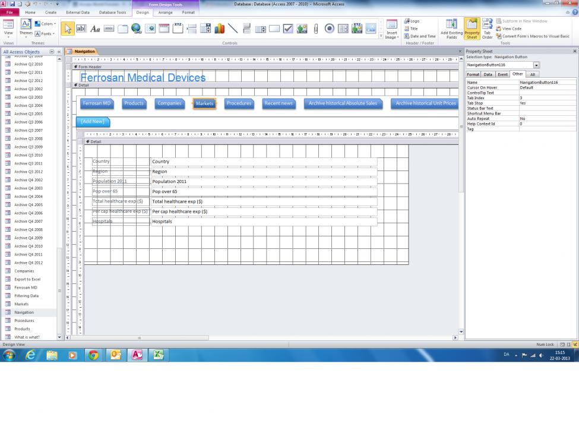Select the Web Browser Control tool
This screenshot has height=423, width=579.
coord(150,29)
